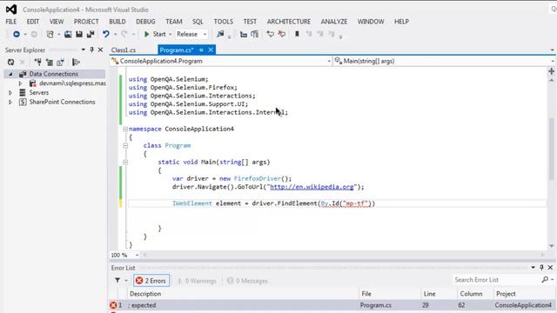Click Connect to Database icon in Server Explorer
Image resolution: width=557 pixels, height=313 pixels.
tap(37, 62)
